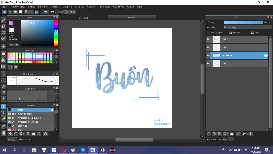Open ConKat layer settings gear
The height and width of the screenshot is (154, 273).
[x=266, y=56]
